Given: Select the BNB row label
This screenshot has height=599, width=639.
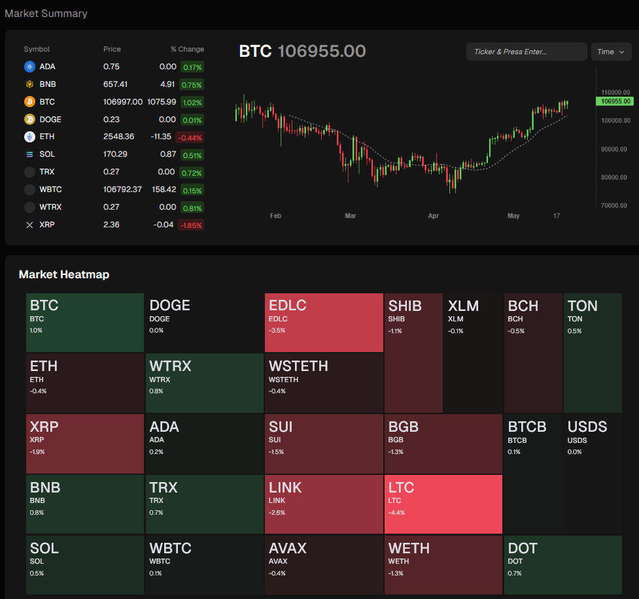Looking at the screenshot, I should [48, 84].
